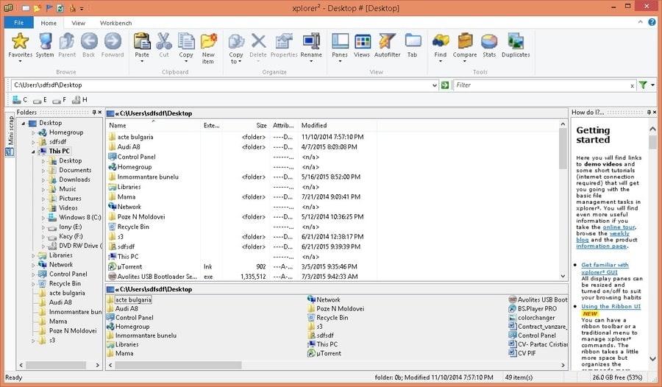The height and width of the screenshot is (387, 662).
Task: Open the online tour link
Action: click(x=619, y=227)
